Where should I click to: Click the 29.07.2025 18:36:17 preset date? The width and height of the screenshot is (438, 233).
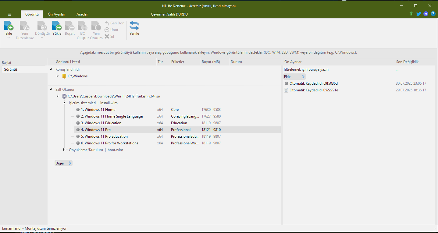411,90
